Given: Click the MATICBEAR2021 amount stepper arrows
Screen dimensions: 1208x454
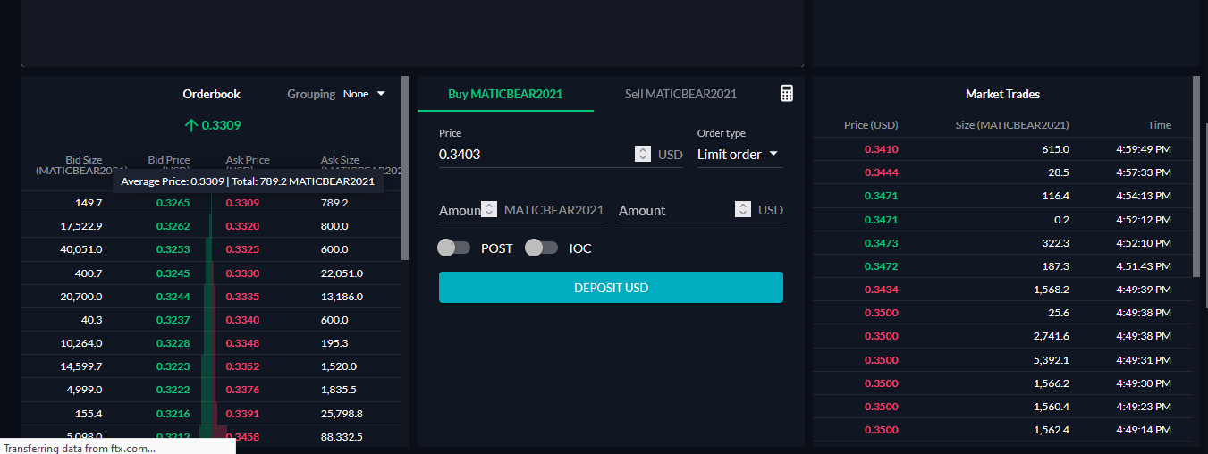Looking at the screenshot, I should (x=489, y=209).
